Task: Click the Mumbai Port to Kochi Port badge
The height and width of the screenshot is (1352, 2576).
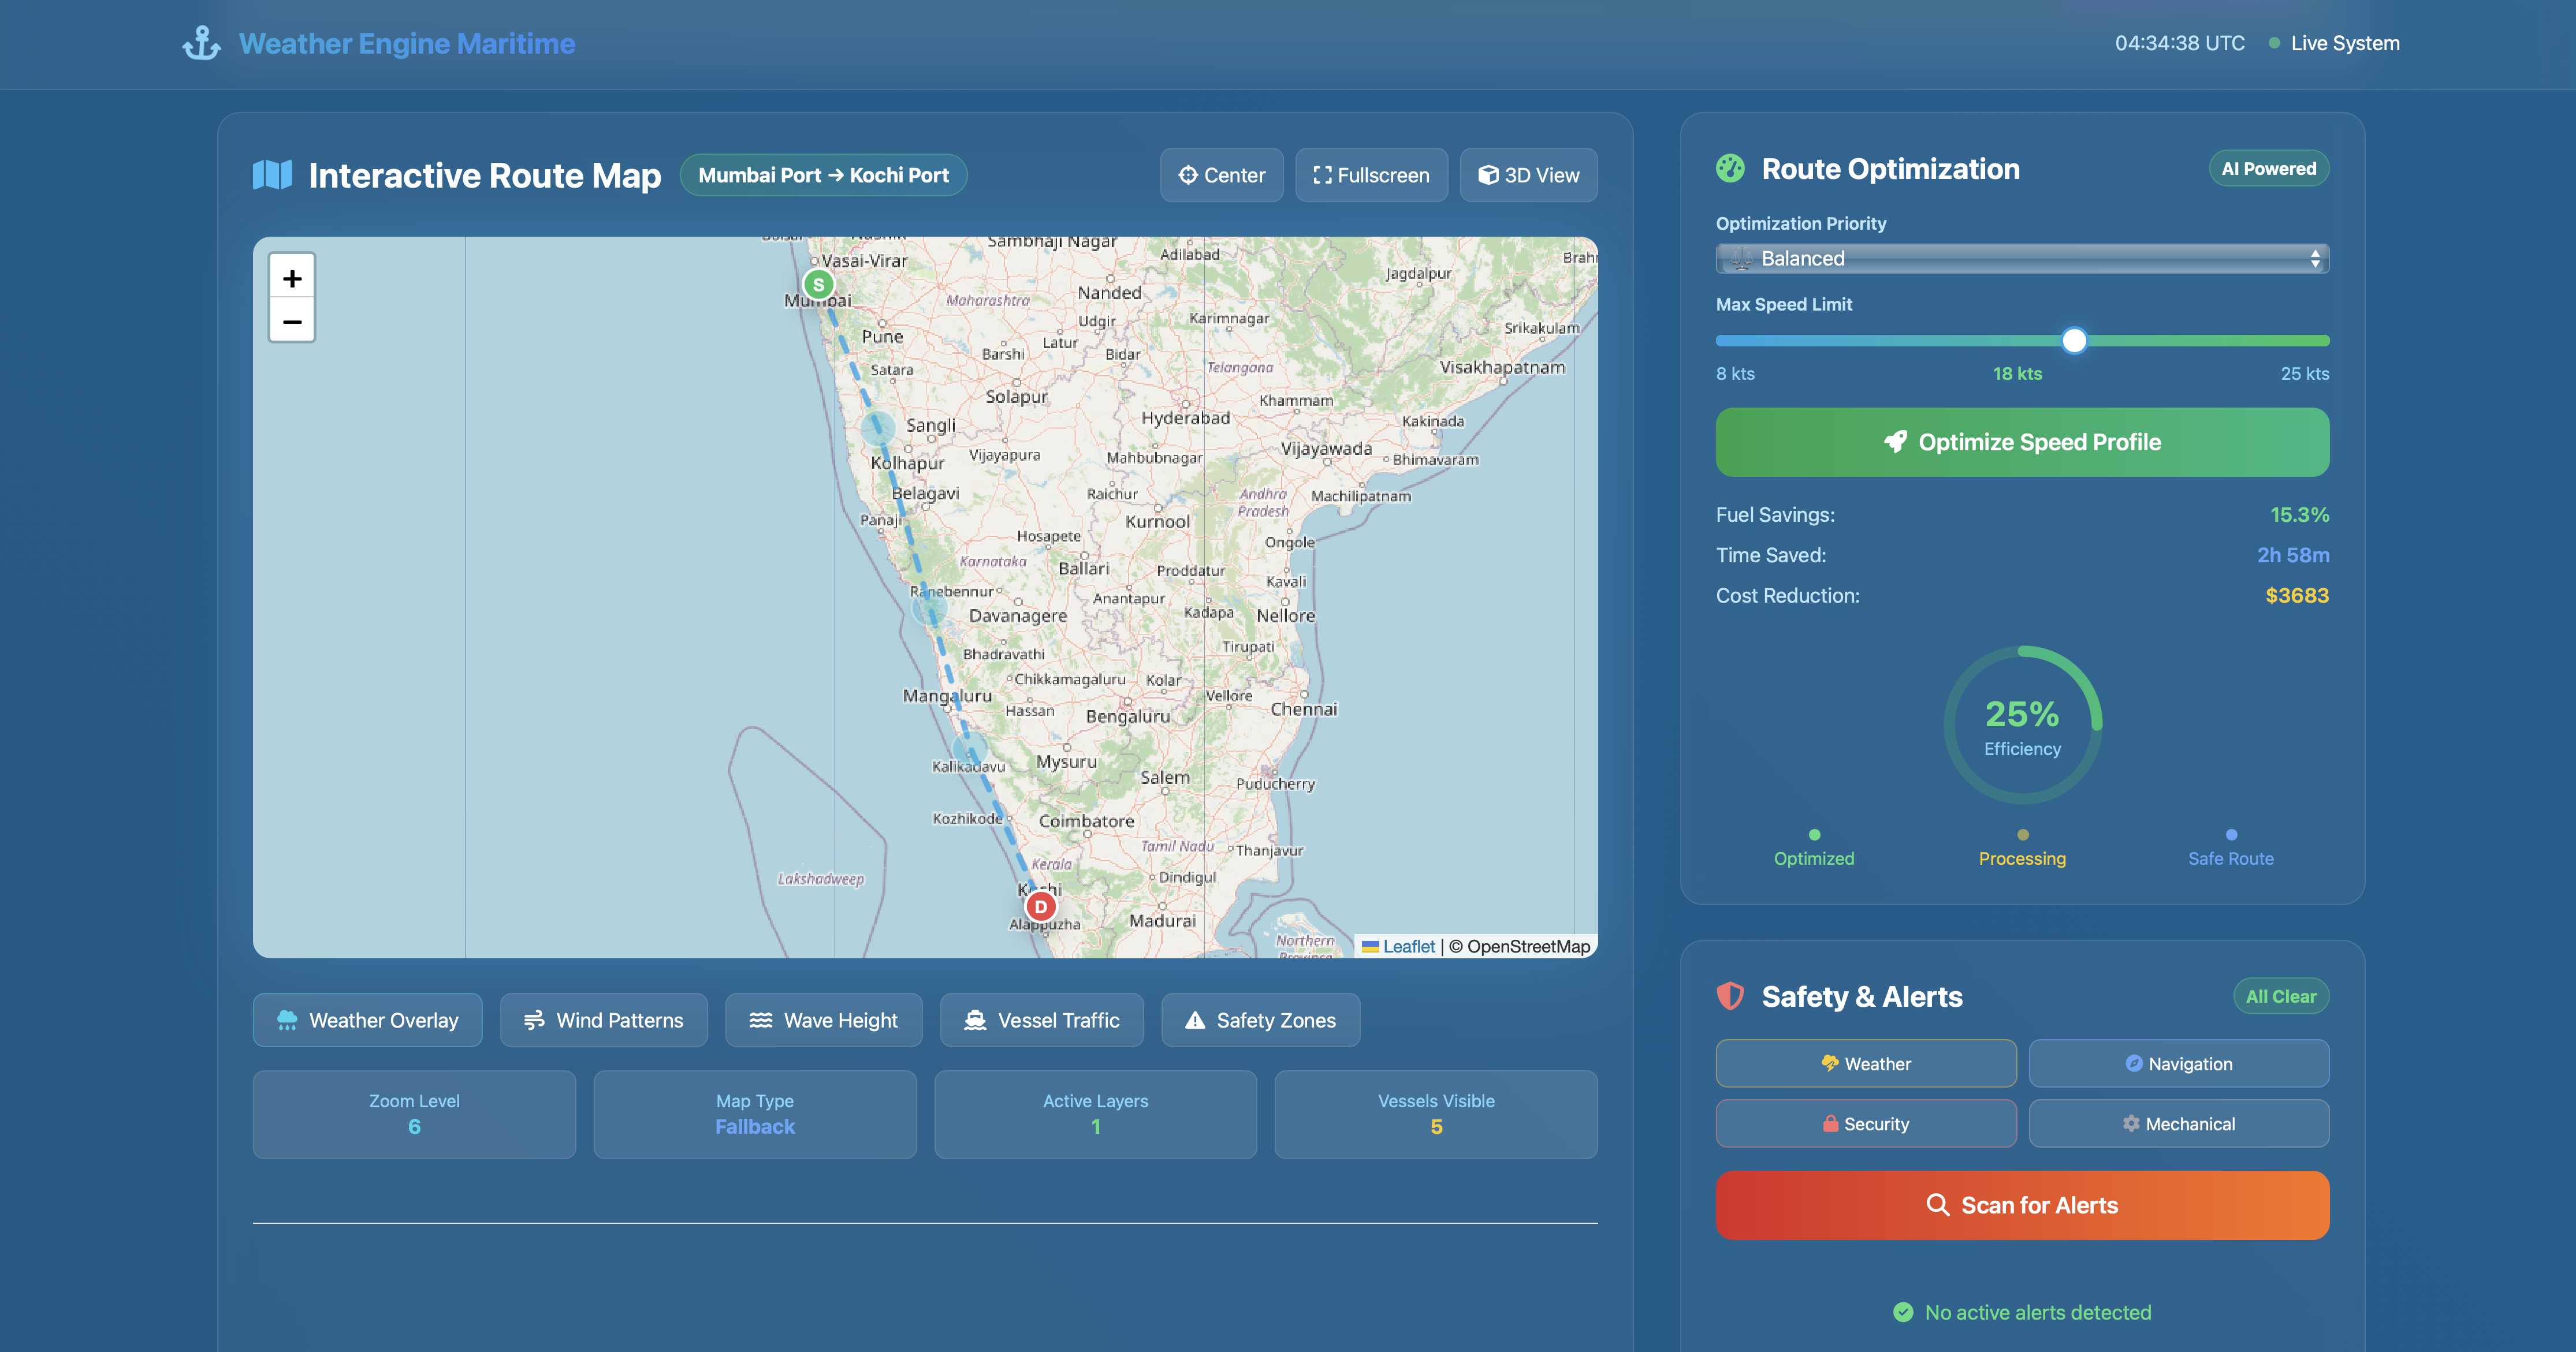Action: point(823,175)
